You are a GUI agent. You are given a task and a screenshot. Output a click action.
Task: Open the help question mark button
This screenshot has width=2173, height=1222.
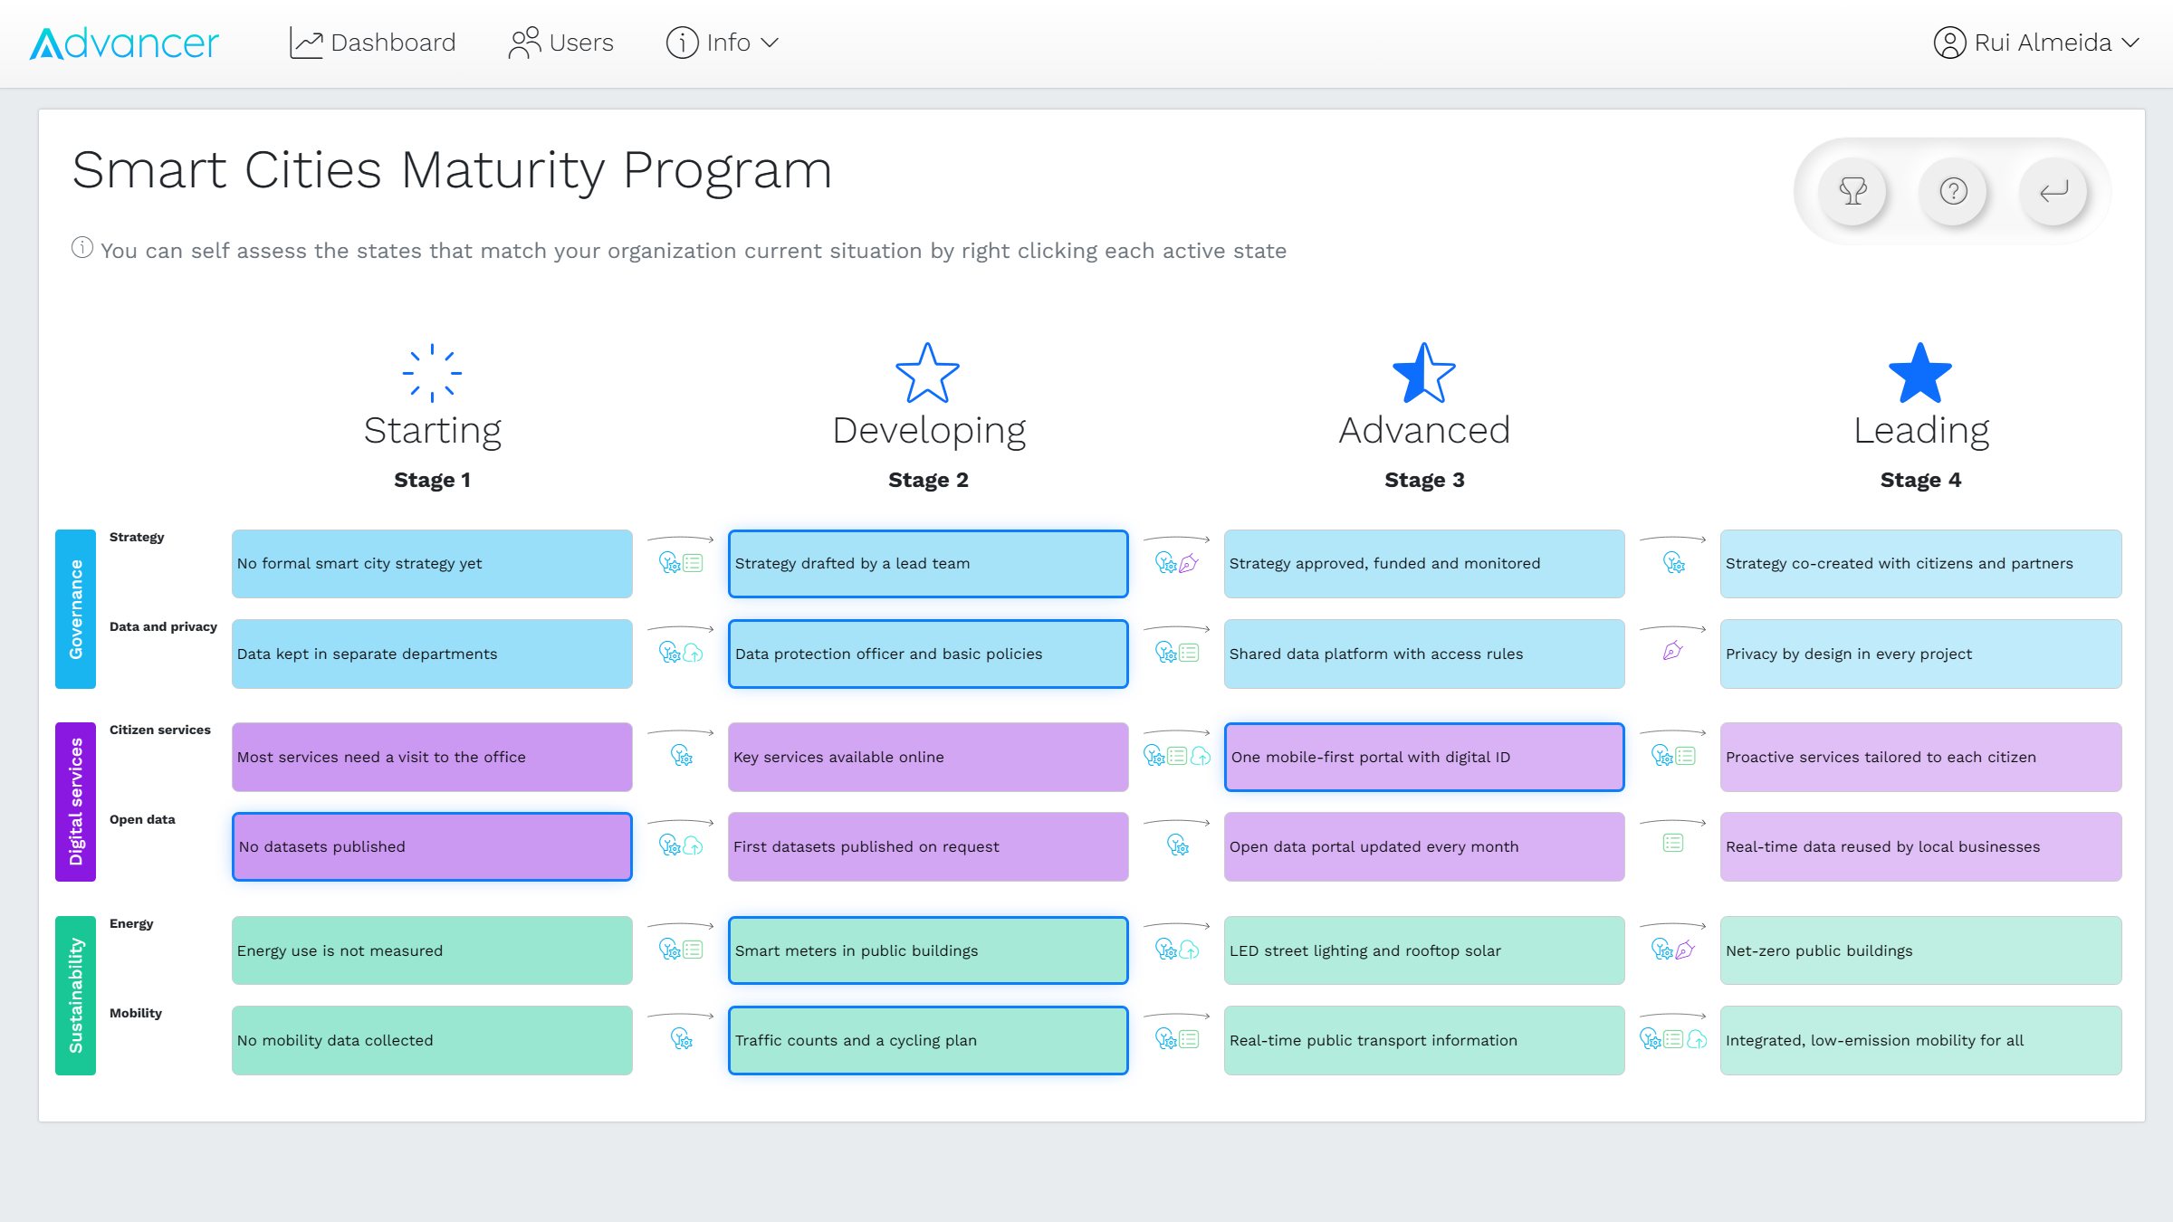pyautogui.click(x=1953, y=191)
